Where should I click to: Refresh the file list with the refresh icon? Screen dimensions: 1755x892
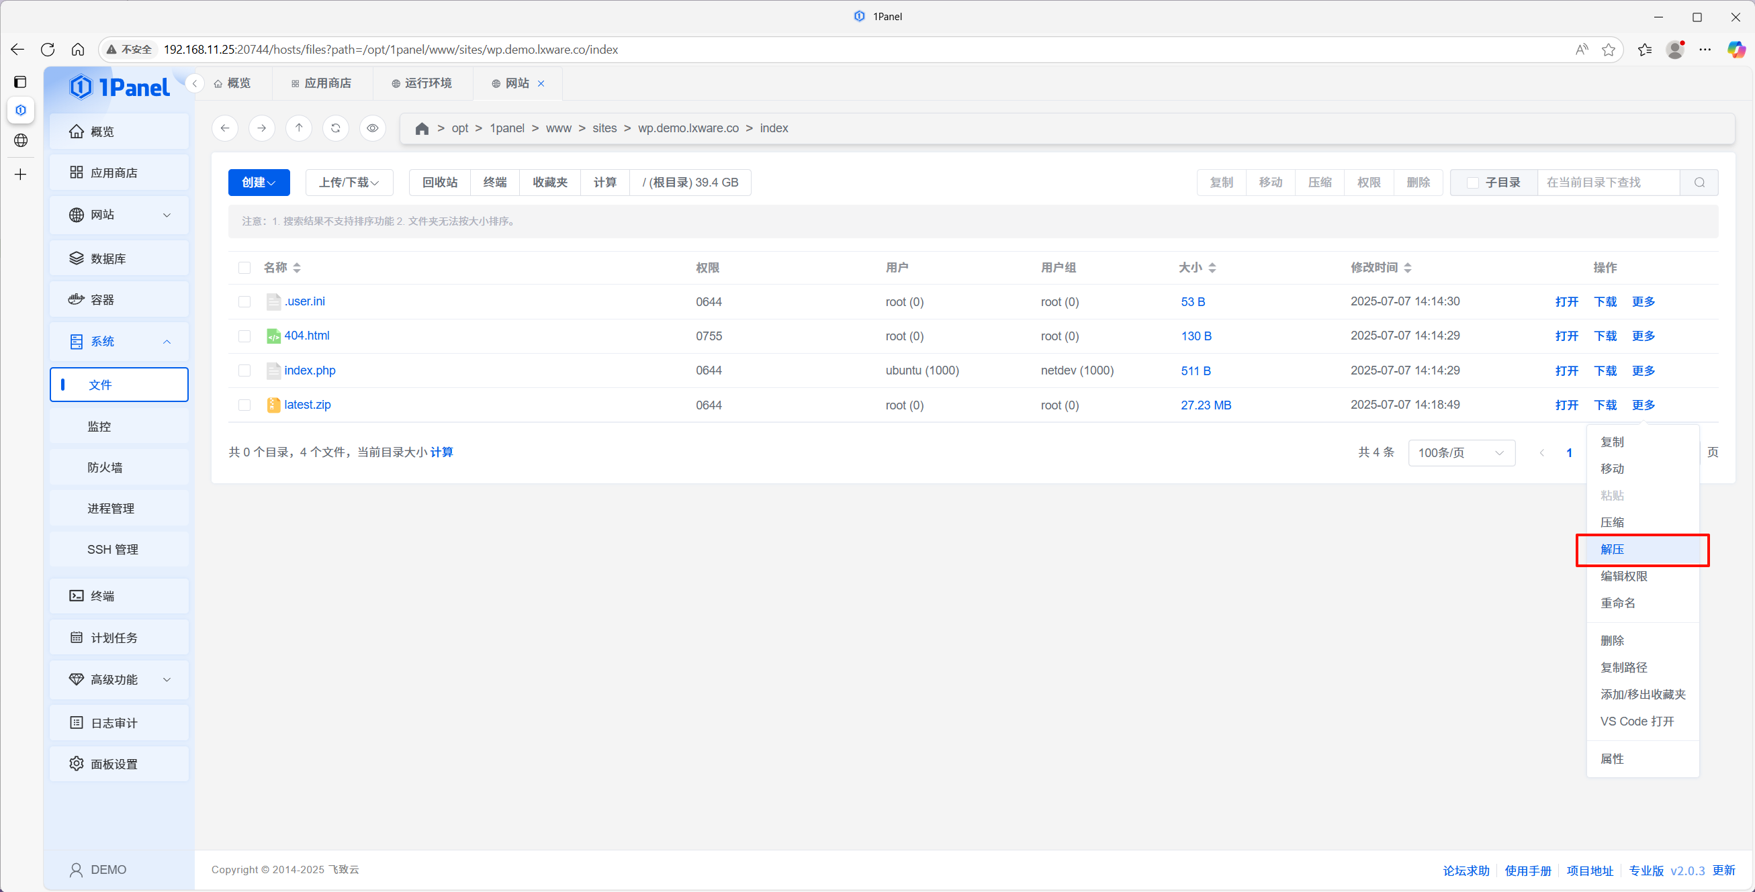click(x=335, y=128)
